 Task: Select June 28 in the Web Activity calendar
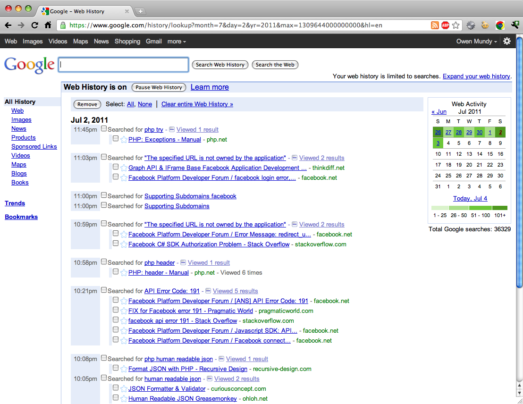point(459,133)
